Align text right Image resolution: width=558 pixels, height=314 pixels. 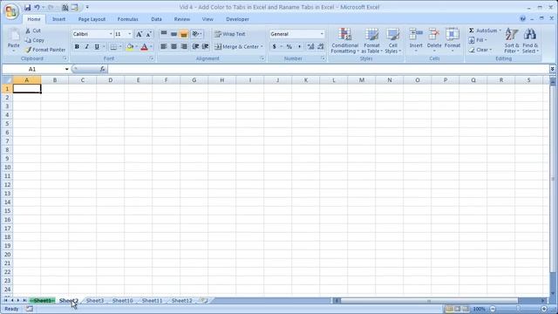(184, 46)
